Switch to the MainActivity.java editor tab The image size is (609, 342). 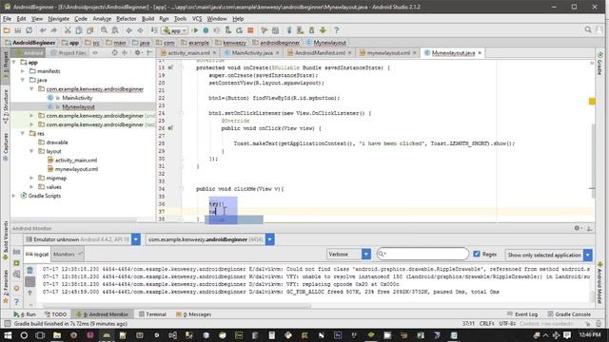(x=251, y=53)
